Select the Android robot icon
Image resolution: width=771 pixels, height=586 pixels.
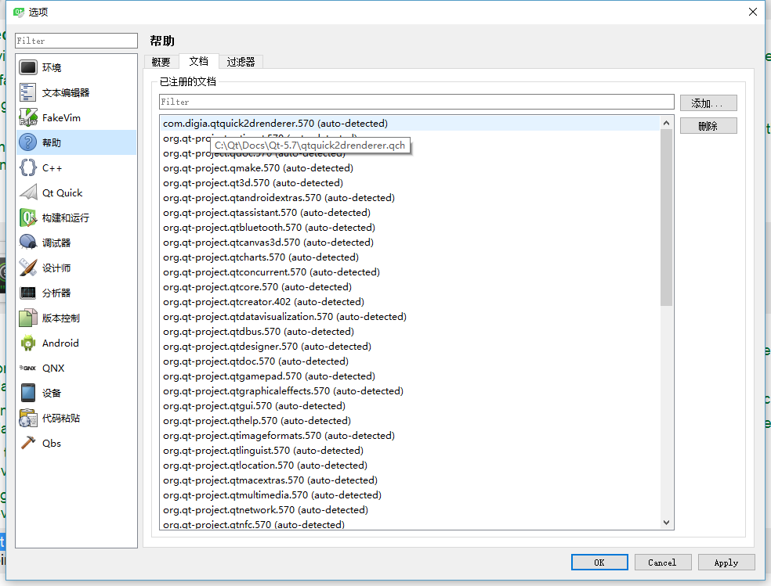[28, 343]
